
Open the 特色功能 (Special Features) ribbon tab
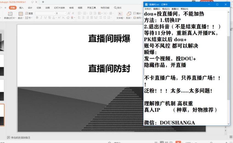[105, 8]
